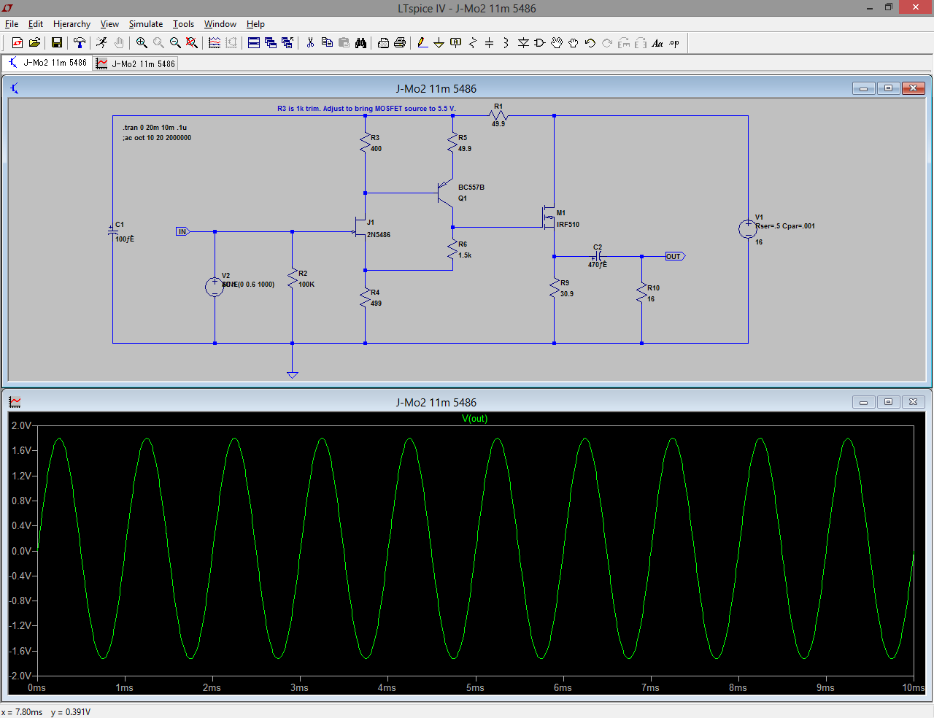Open the Simulate menu
This screenshot has width=934, height=718.
pyautogui.click(x=146, y=24)
